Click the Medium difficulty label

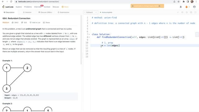[x=6, y=22]
